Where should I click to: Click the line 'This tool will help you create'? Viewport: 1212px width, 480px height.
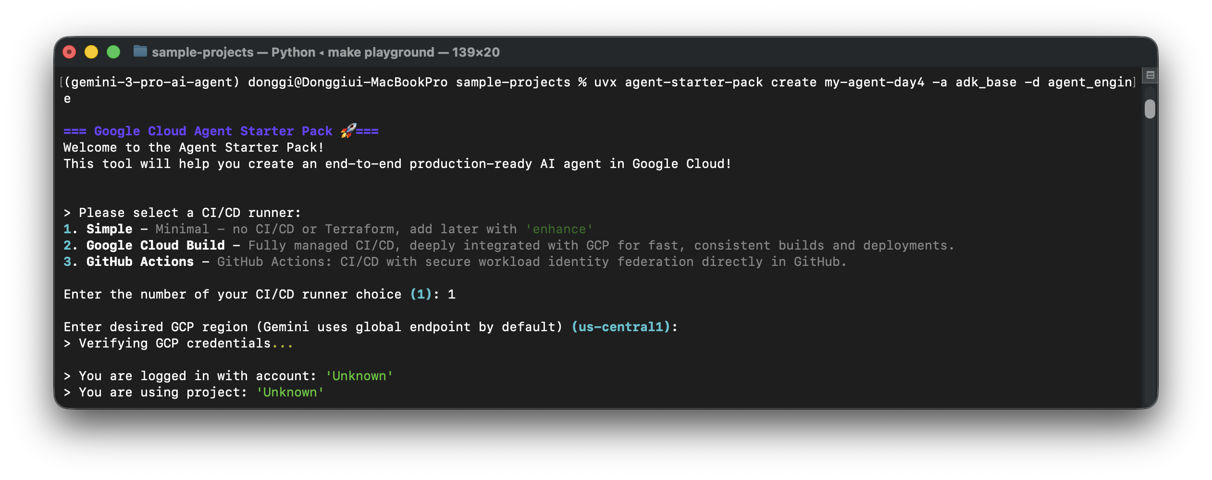click(397, 164)
